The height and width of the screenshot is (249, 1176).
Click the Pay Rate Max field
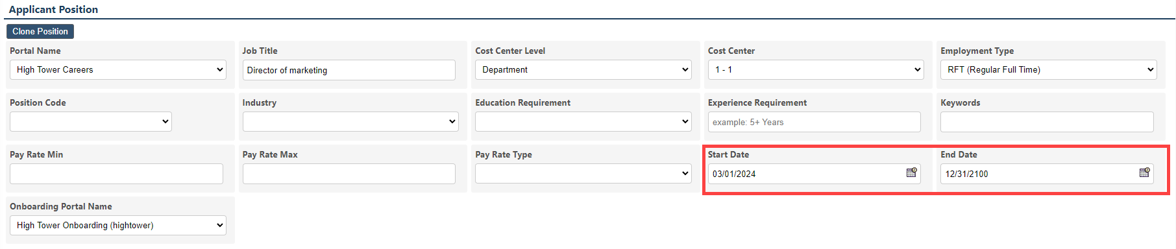349,174
